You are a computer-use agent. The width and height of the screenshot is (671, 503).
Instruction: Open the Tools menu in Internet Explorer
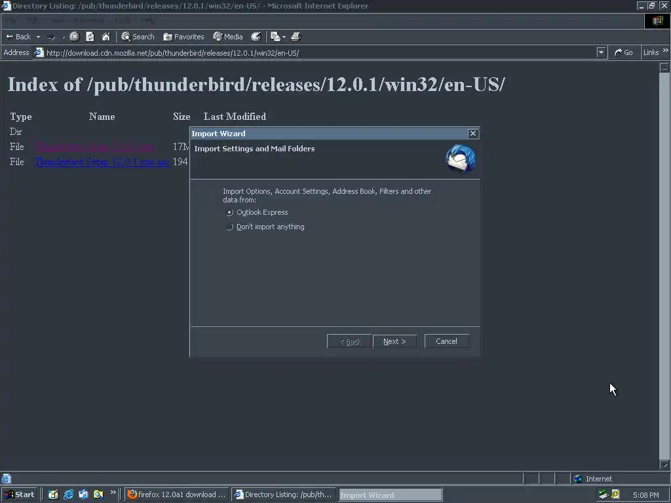point(123,20)
